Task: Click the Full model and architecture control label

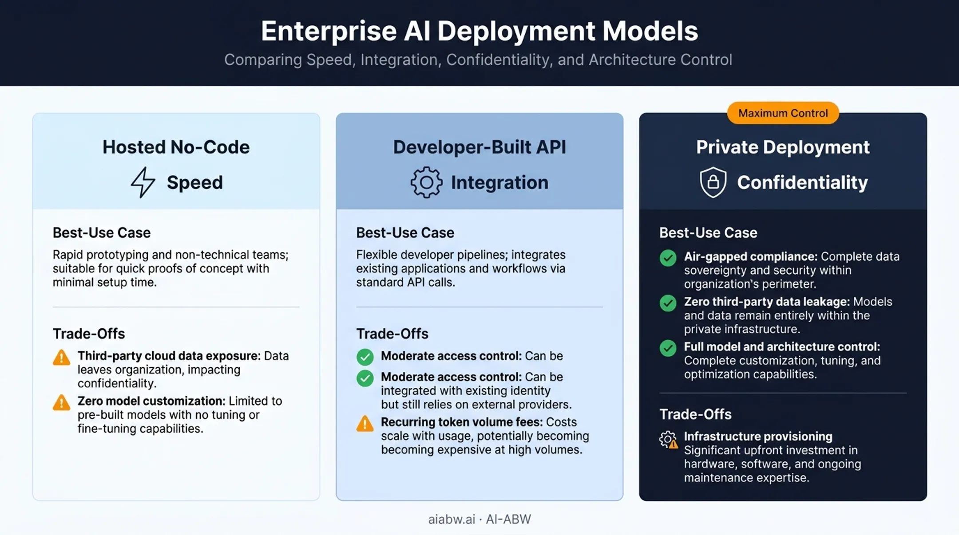Action: 782,347
